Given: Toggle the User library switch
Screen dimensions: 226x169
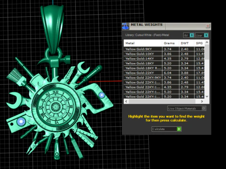Looking at the screenshot, I should (202, 35).
